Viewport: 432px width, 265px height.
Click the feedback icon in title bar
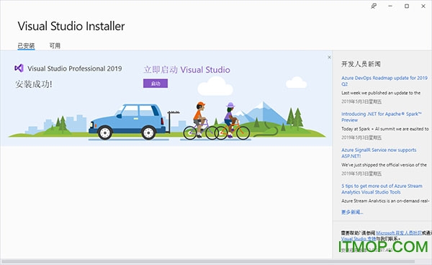tap(374, 6)
